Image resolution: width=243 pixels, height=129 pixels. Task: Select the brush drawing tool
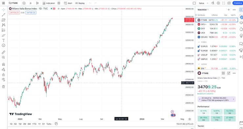3,35
